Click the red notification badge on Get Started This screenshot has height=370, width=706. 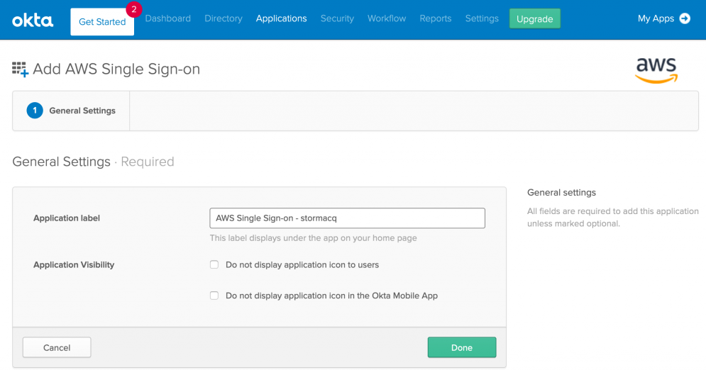[133, 9]
